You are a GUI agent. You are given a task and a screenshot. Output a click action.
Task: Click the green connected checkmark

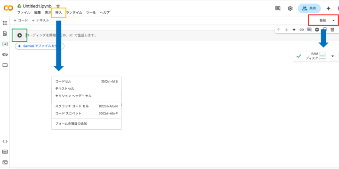pyautogui.click(x=299, y=56)
